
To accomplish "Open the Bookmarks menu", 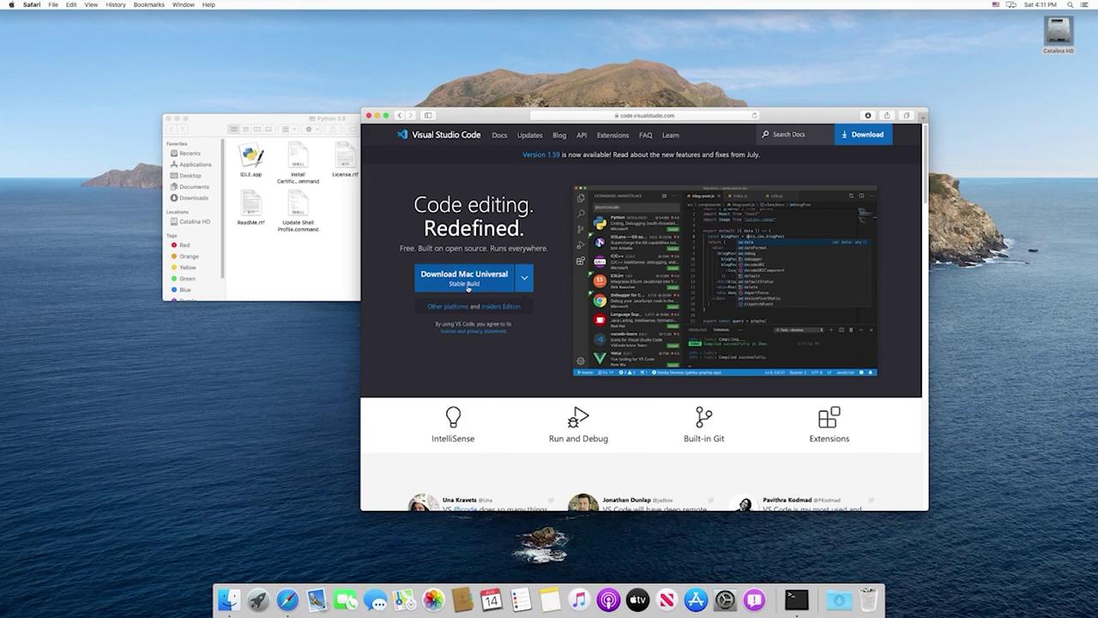I will [148, 4].
